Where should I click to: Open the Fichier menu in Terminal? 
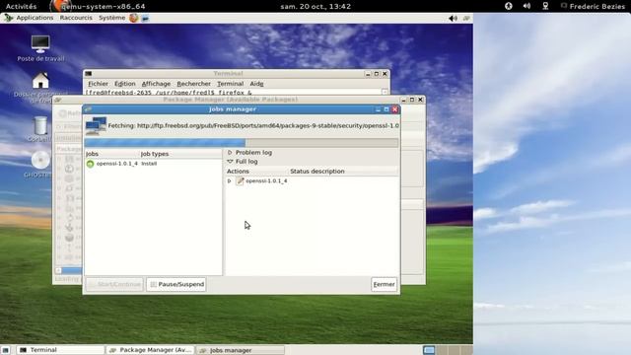[x=98, y=84]
